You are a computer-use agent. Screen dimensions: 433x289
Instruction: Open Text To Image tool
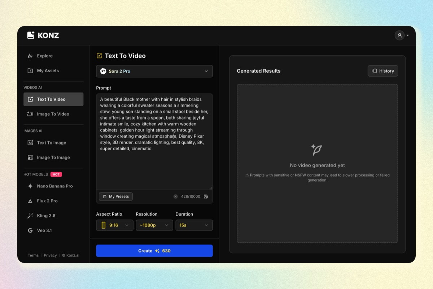tap(53, 143)
